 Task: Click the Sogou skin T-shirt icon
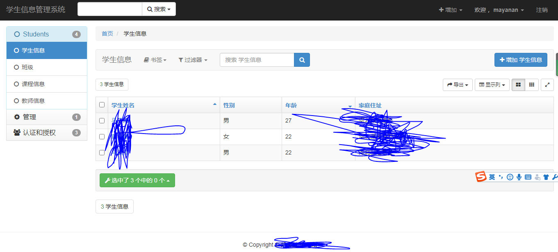(x=546, y=177)
